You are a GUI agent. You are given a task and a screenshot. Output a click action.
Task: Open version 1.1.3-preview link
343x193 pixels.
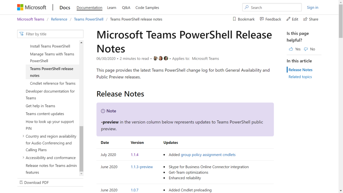click(142, 167)
